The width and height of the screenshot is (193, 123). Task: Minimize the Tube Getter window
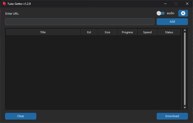[165, 4]
